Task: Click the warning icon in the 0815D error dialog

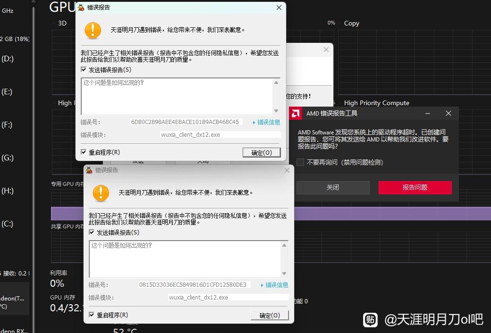Action: tap(101, 193)
